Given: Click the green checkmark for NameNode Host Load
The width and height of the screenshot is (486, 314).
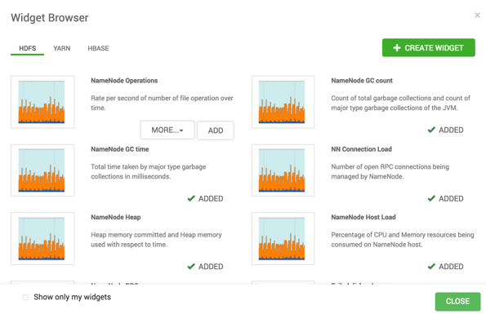Looking at the screenshot, I should click(431, 267).
